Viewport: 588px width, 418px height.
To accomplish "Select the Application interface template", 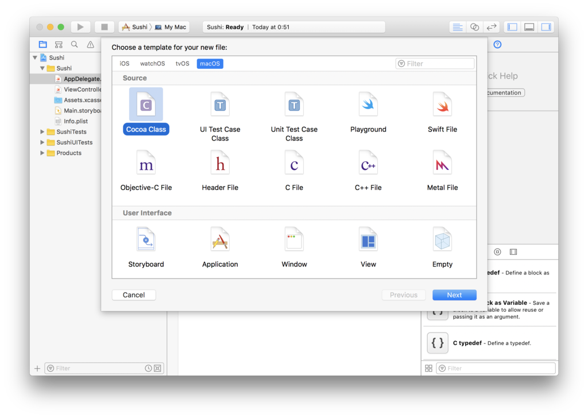I will [220, 247].
